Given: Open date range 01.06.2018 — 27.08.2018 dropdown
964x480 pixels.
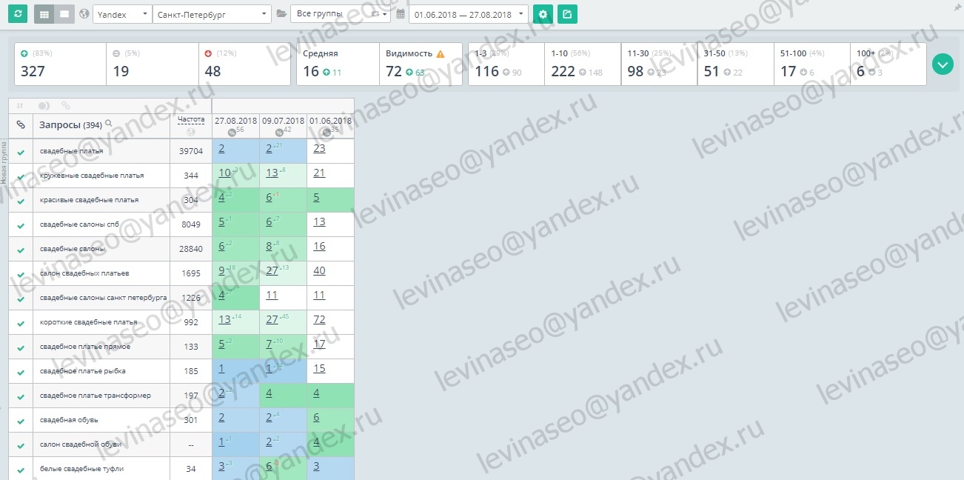Looking at the screenshot, I should 469,14.
